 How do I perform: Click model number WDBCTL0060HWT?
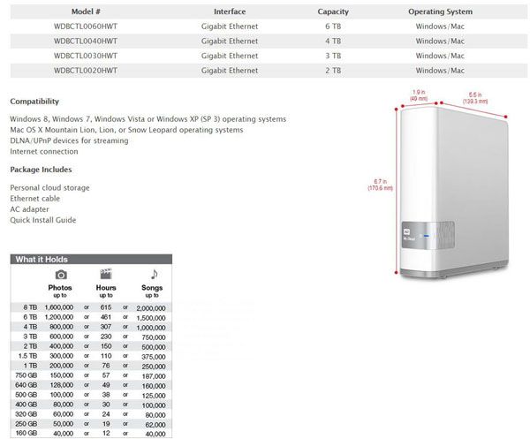tap(86, 26)
